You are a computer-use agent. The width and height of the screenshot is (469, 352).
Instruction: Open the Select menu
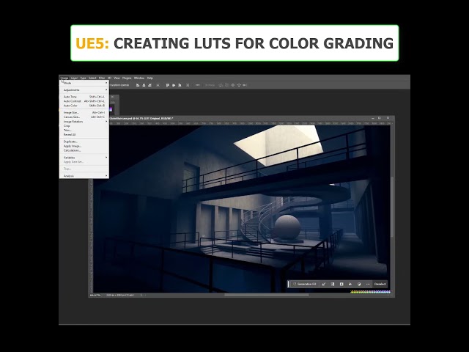[x=92, y=78]
